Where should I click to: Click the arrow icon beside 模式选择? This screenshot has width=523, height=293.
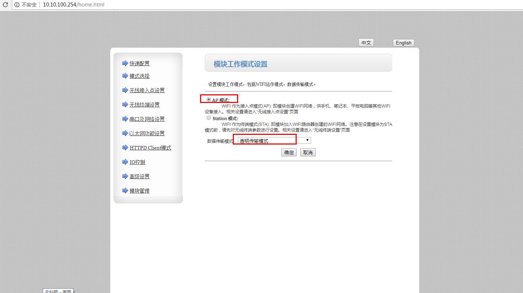point(125,76)
